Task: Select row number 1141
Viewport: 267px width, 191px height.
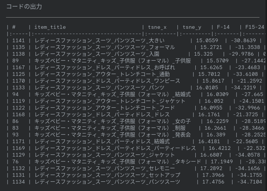Action: coord(18,40)
